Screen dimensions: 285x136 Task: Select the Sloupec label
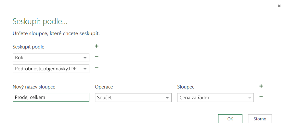click(x=186, y=87)
